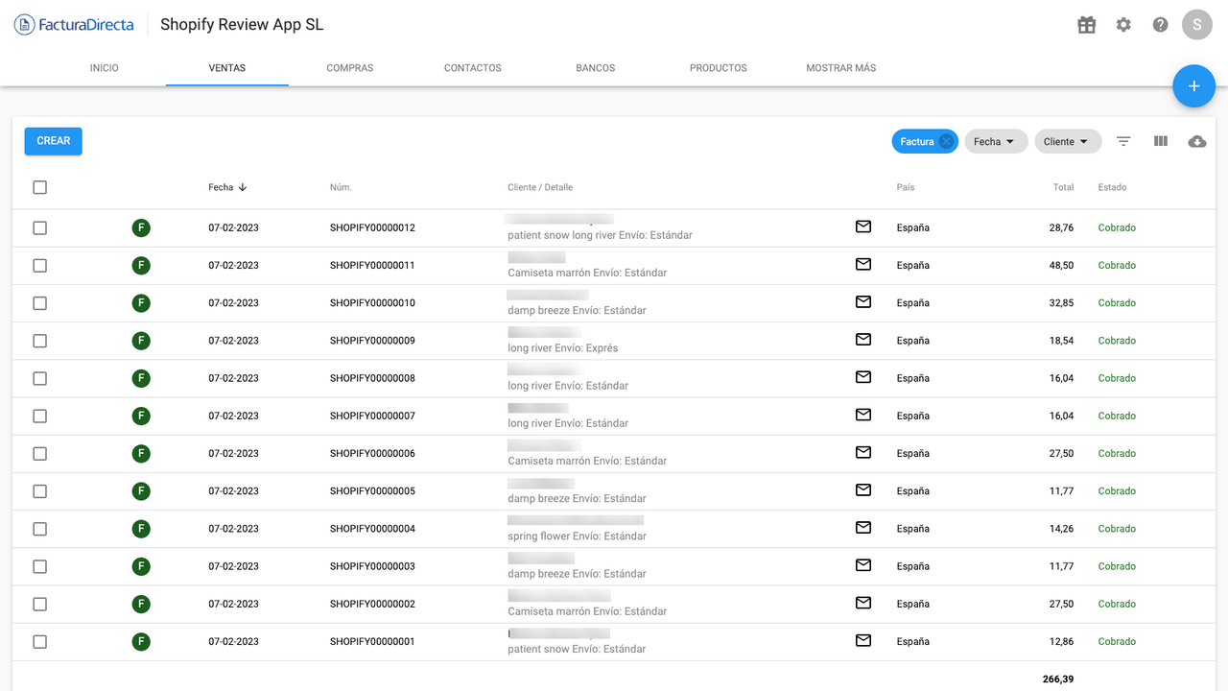Click envelope icon for SHOPIFY00000003
The width and height of the screenshot is (1228, 691).
tap(863, 565)
